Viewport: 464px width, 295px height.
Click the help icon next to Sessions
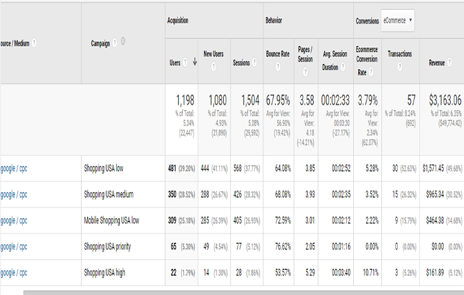pyautogui.click(x=254, y=63)
